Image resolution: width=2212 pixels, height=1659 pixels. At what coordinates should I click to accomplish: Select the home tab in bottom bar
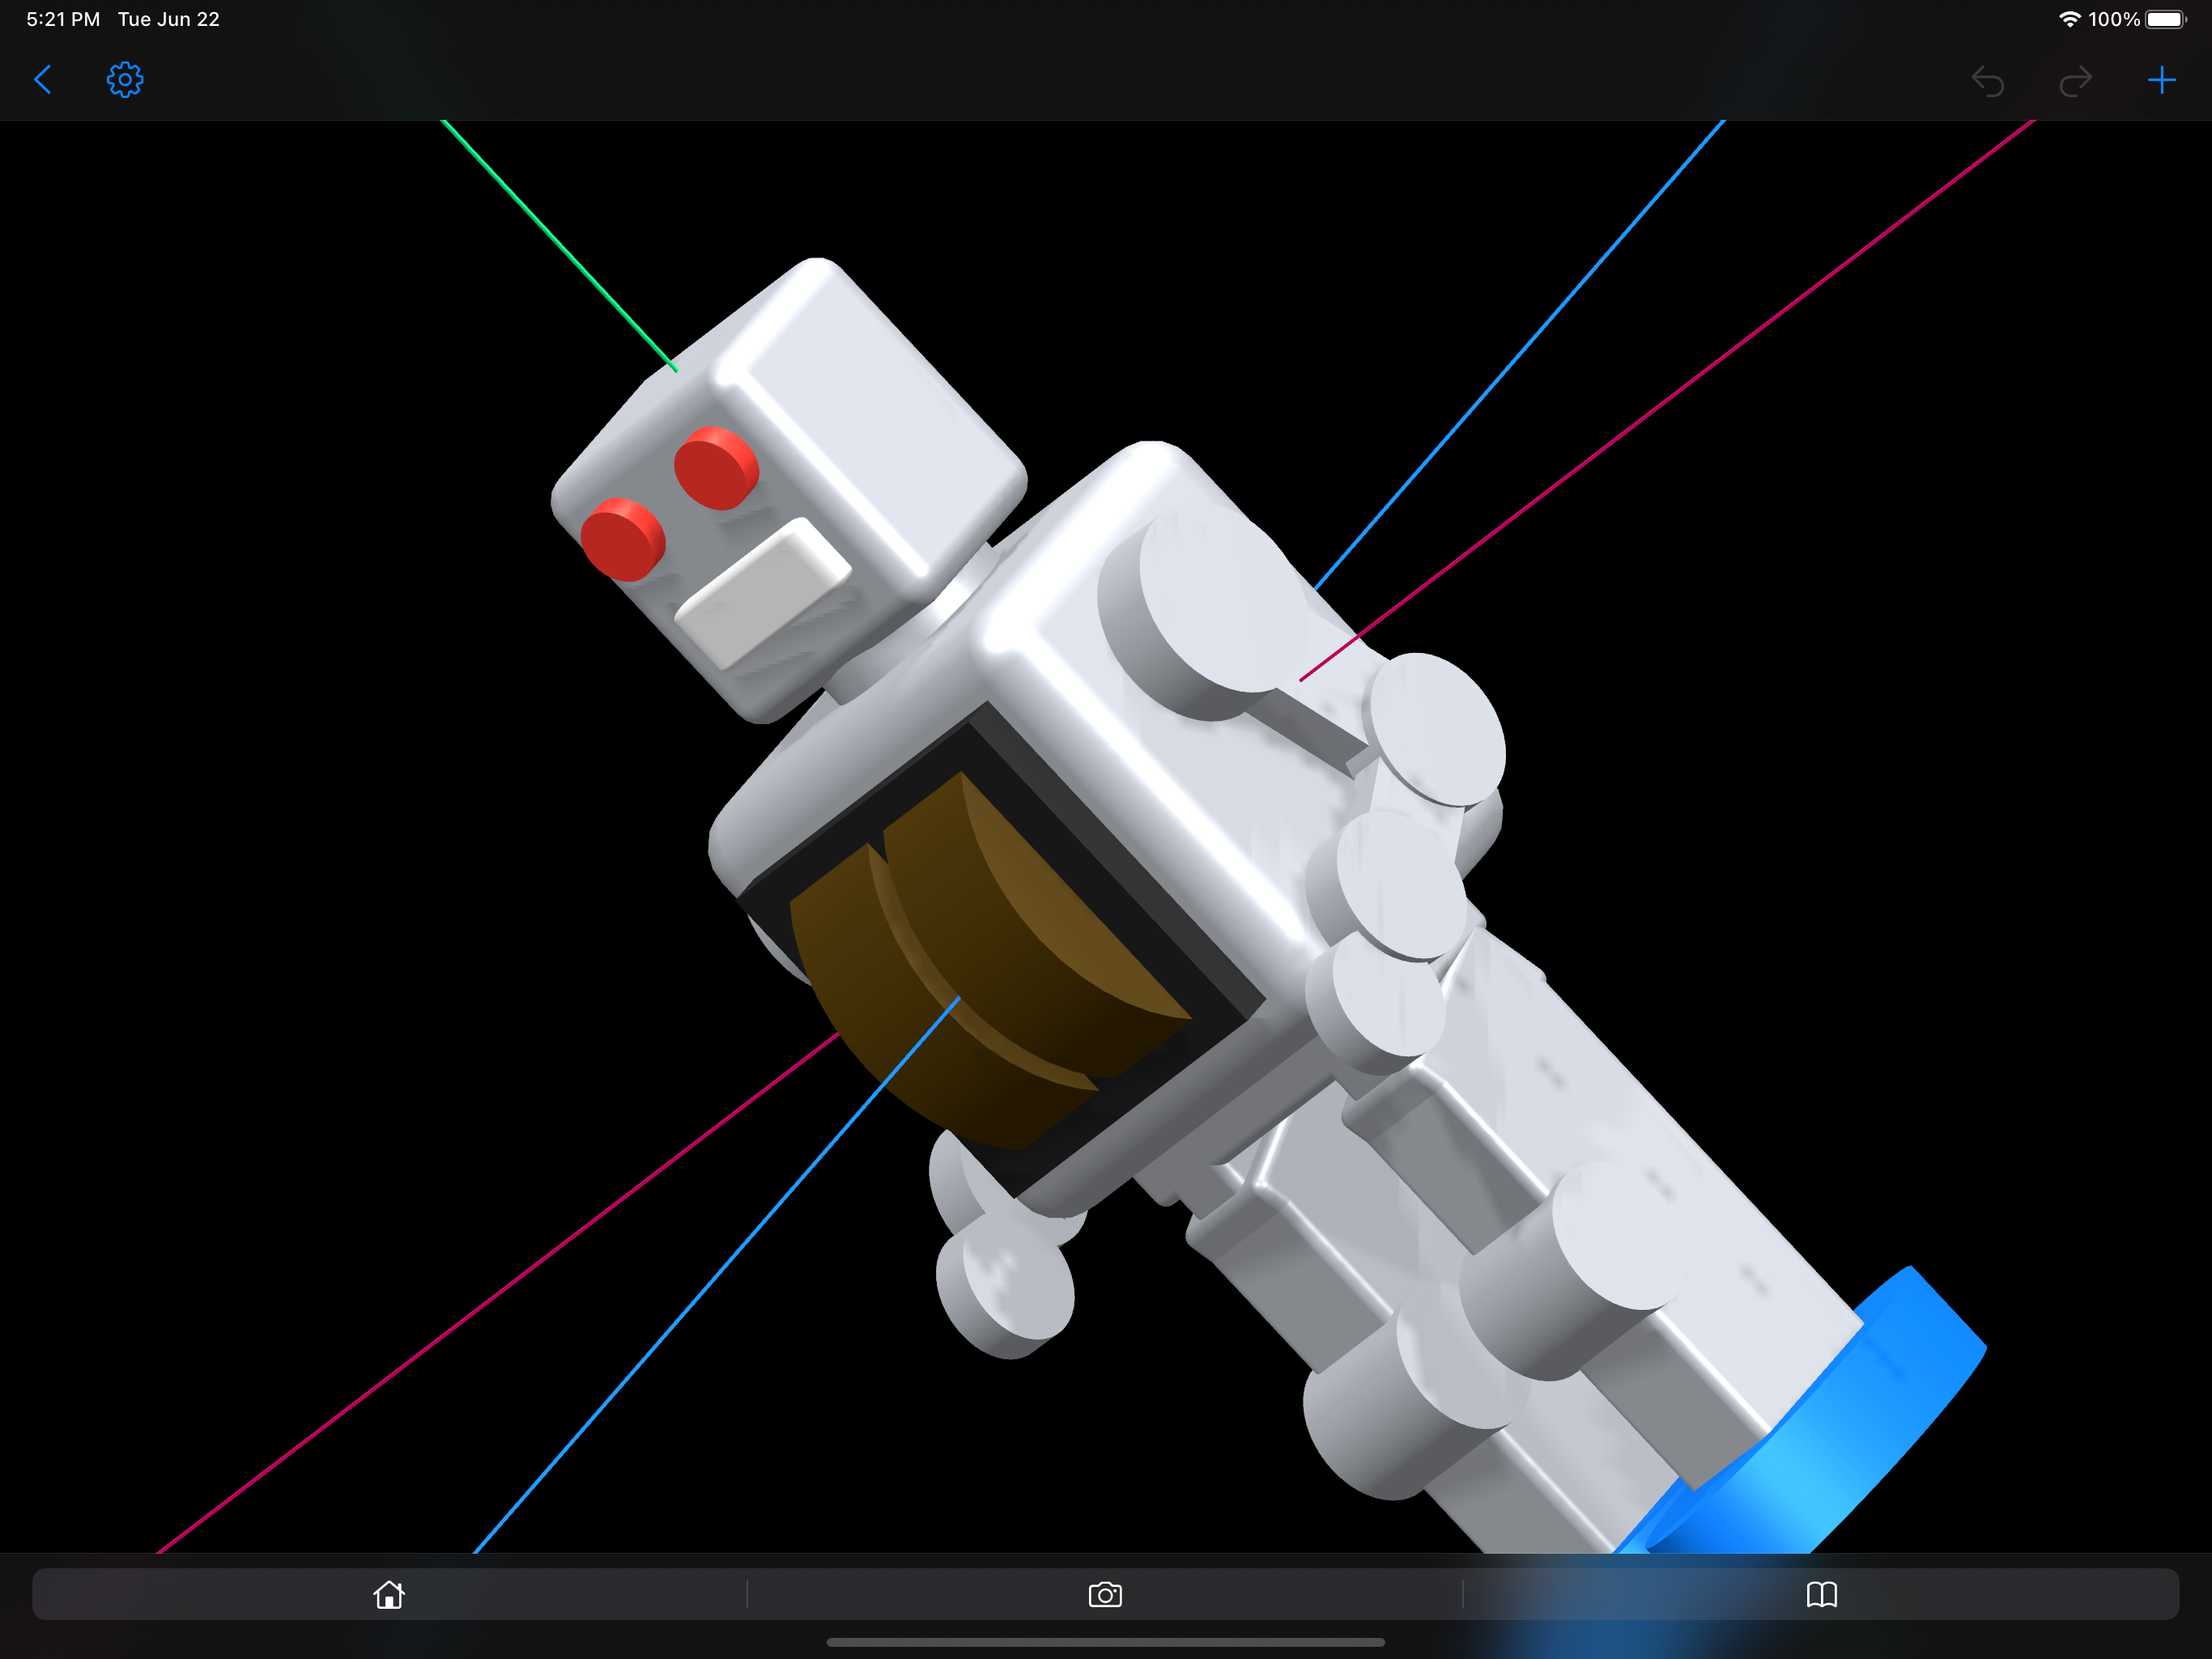coord(389,1594)
